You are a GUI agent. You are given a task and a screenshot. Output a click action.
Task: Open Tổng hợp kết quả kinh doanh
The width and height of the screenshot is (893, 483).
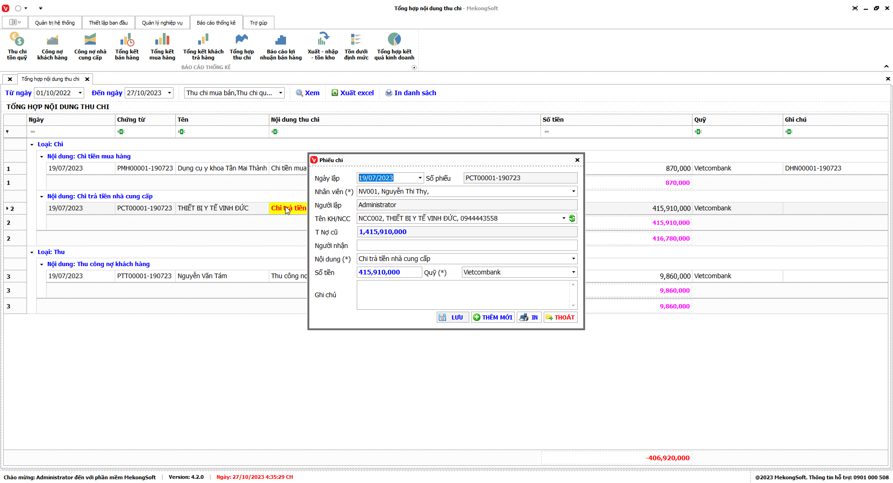click(x=394, y=46)
